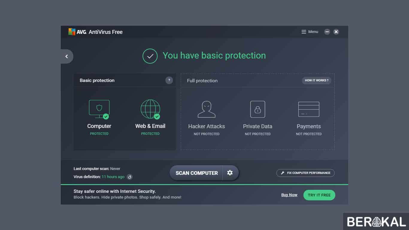Image resolution: width=409 pixels, height=230 pixels.
Task: Select the Private Data lock icon
Action: [x=257, y=109]
